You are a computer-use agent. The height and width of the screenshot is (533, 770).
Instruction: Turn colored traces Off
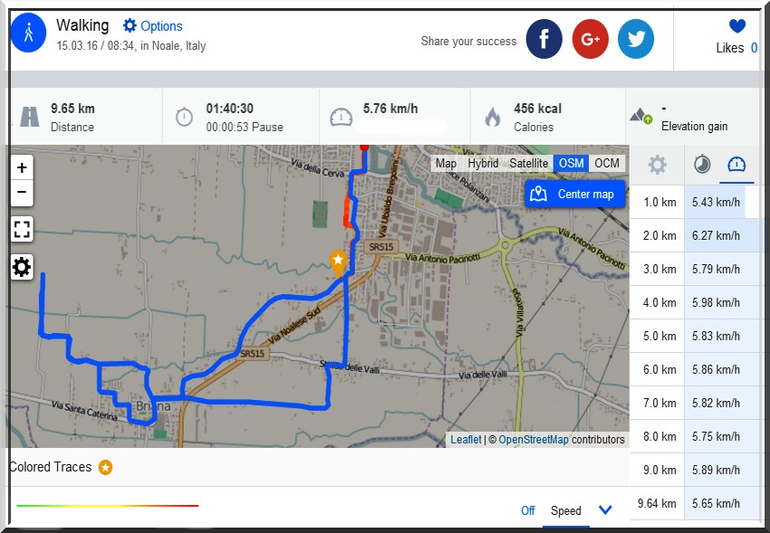(527, 510)
